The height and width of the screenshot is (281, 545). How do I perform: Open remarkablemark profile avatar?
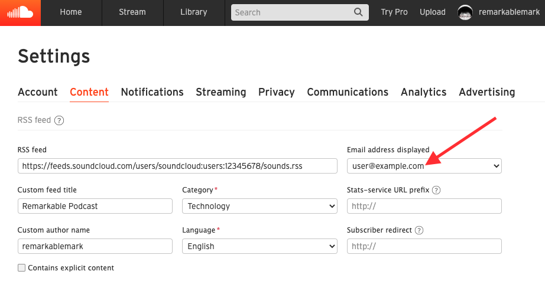pos(465,12)
